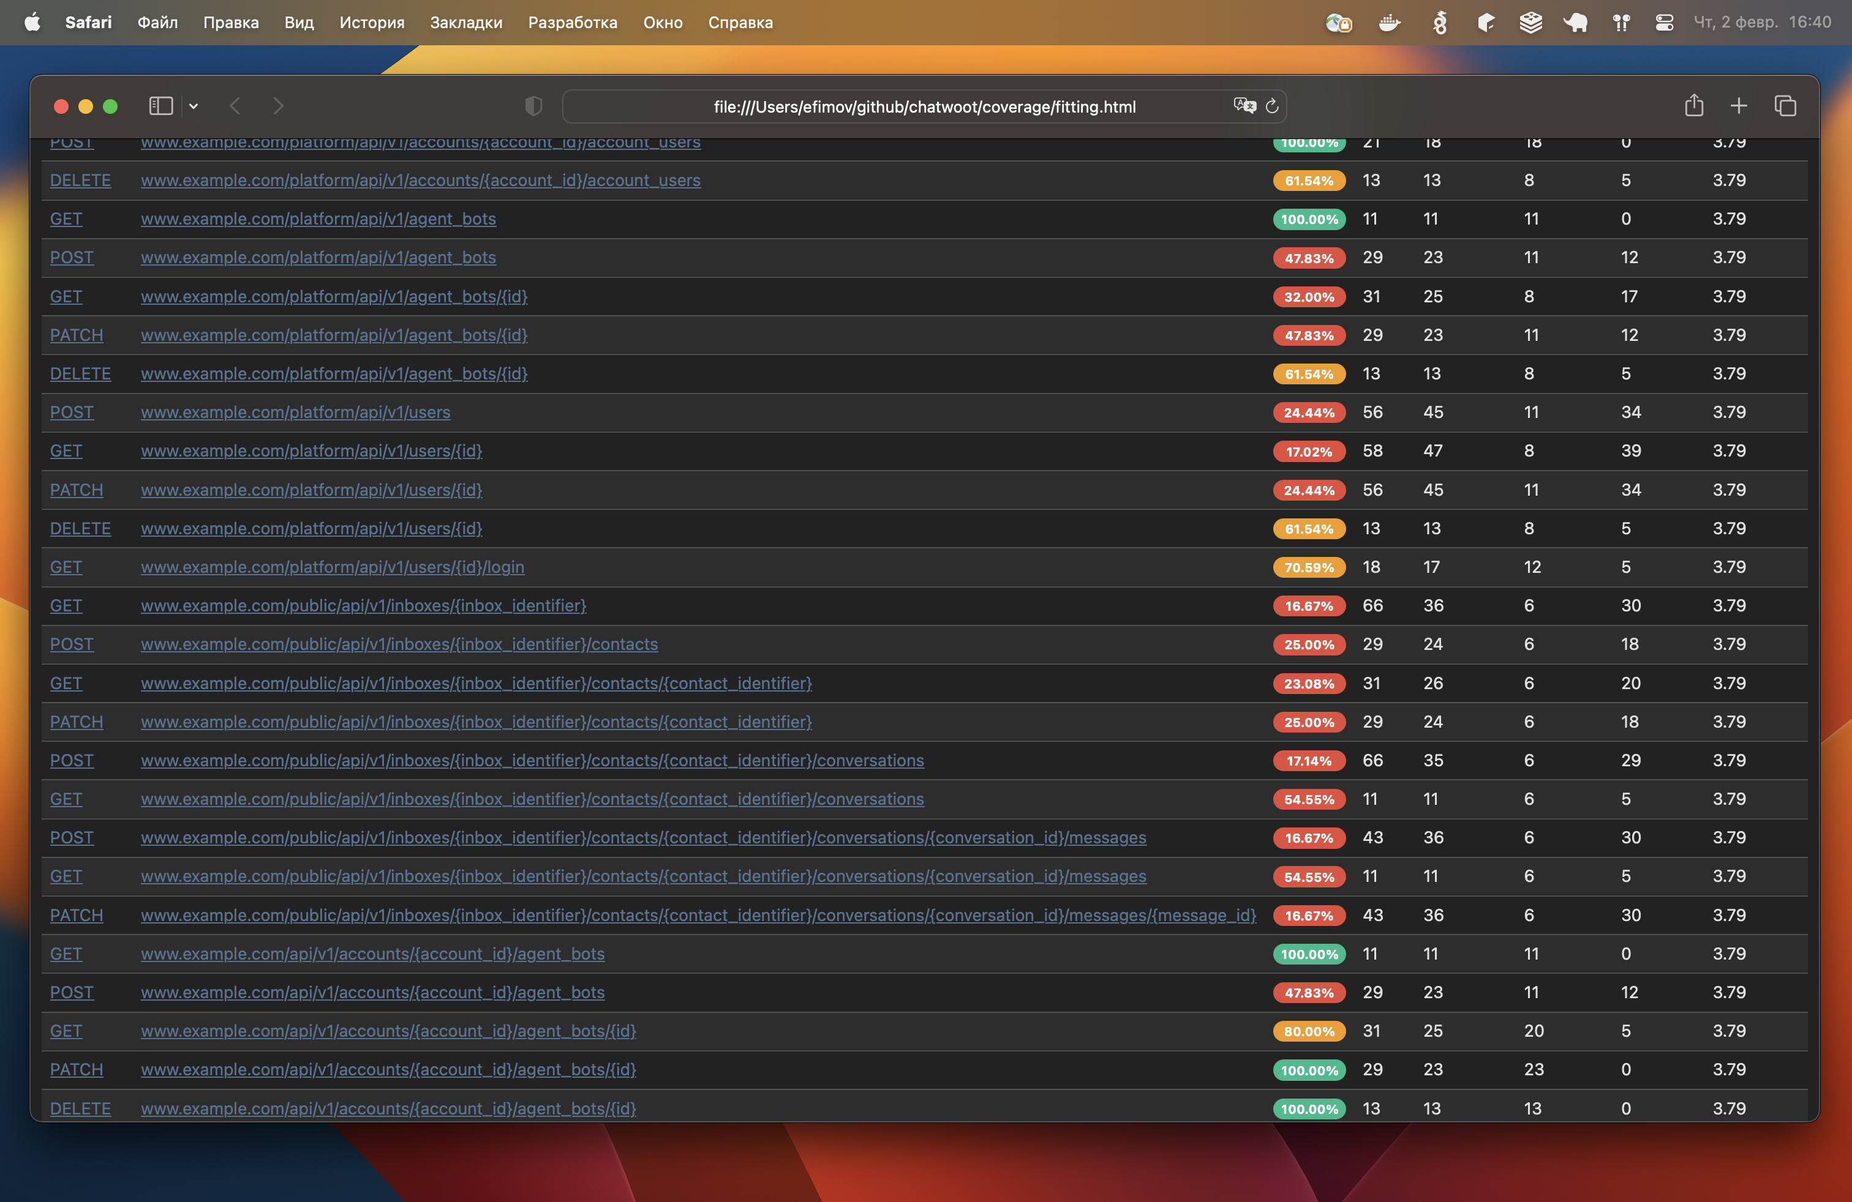Open the sidebar tab-group dropdown chevron
The height and width of the screenshot is (1202, 1852).
coord(194,106)
